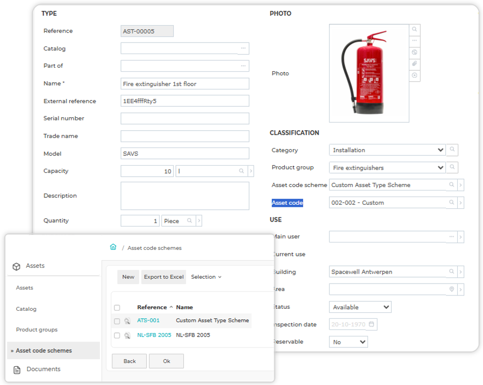View details icon for ATS-001 row
The width and height of the screenshot is (483, 385).
coord(127,321)
